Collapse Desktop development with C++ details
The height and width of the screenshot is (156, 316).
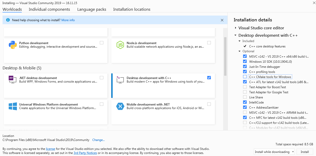(x=235, y=35)
